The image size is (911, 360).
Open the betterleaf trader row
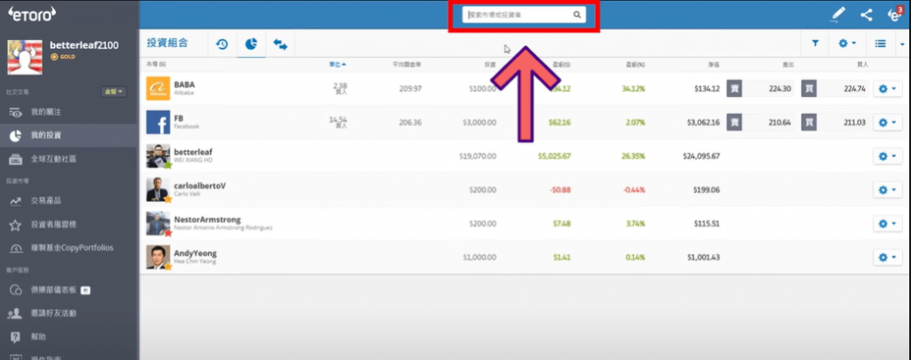pyautogui.click(x=524, y=156)
